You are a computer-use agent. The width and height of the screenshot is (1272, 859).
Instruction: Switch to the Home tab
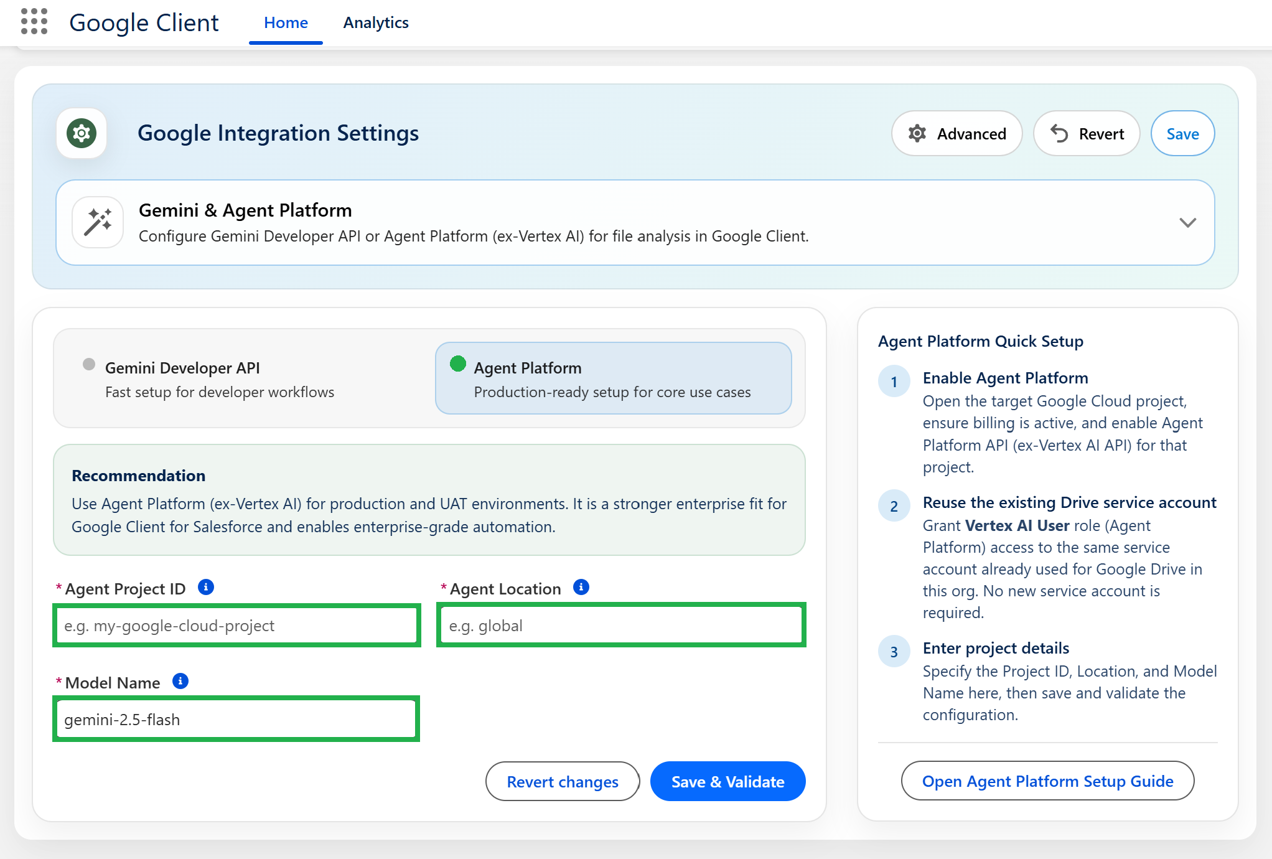click(x=286, y=23)
